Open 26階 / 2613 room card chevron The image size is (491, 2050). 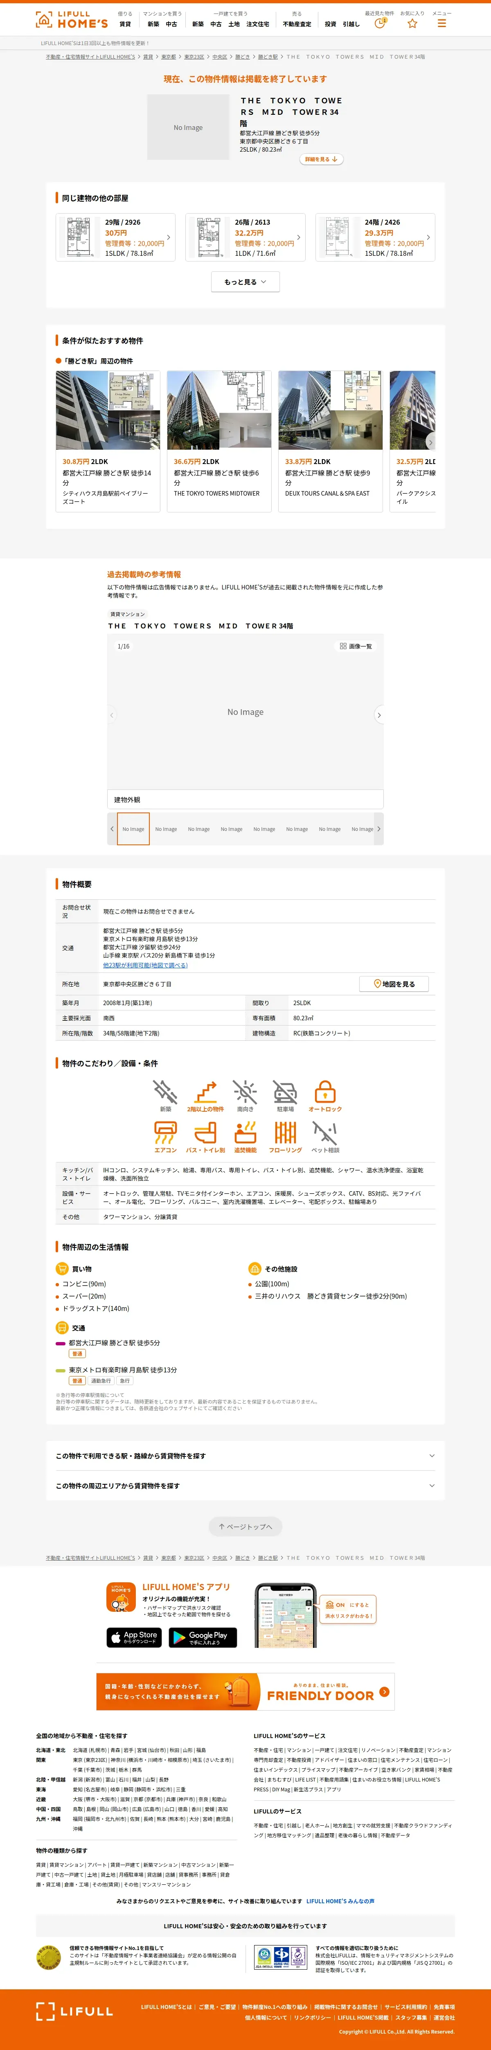pos(299,237)
